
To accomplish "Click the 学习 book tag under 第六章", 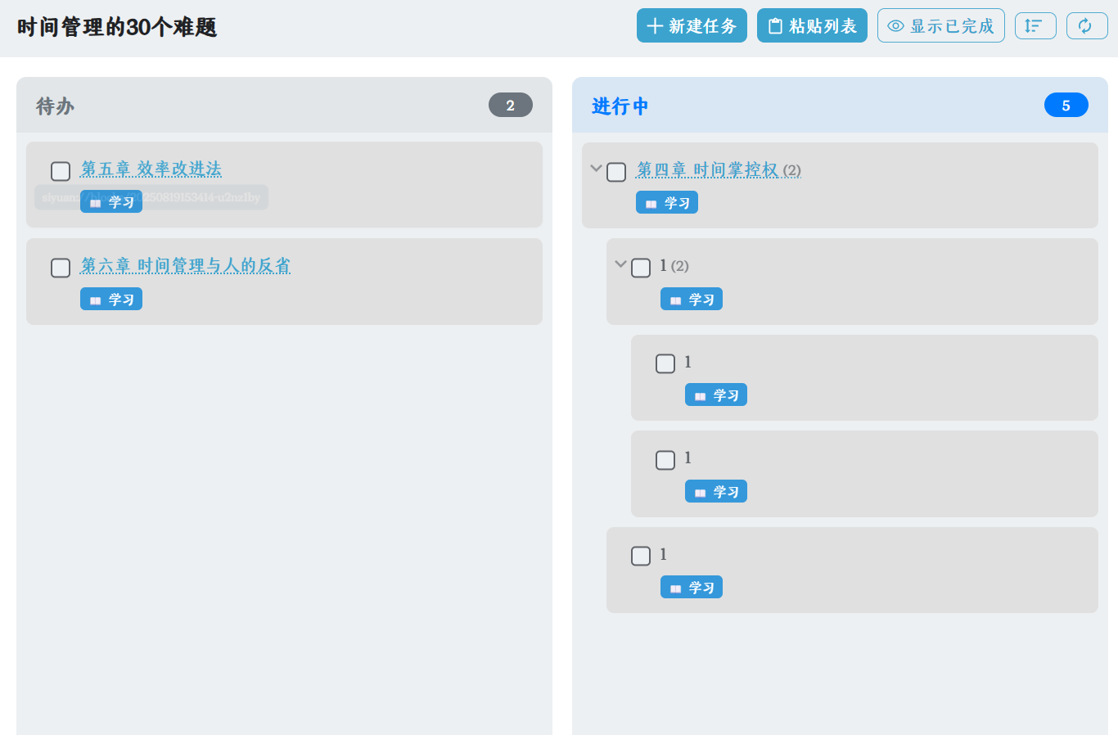I will pyautogui.click(x=111, y=300).
